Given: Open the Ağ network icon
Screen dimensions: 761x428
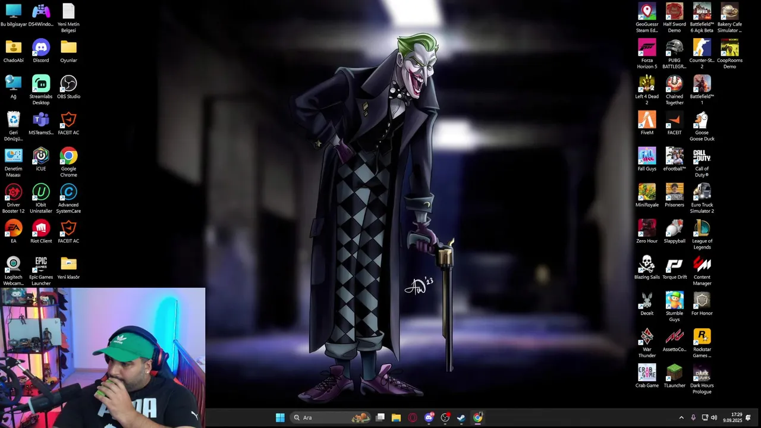Looking at the screenshot, I should tap(13, 87).
